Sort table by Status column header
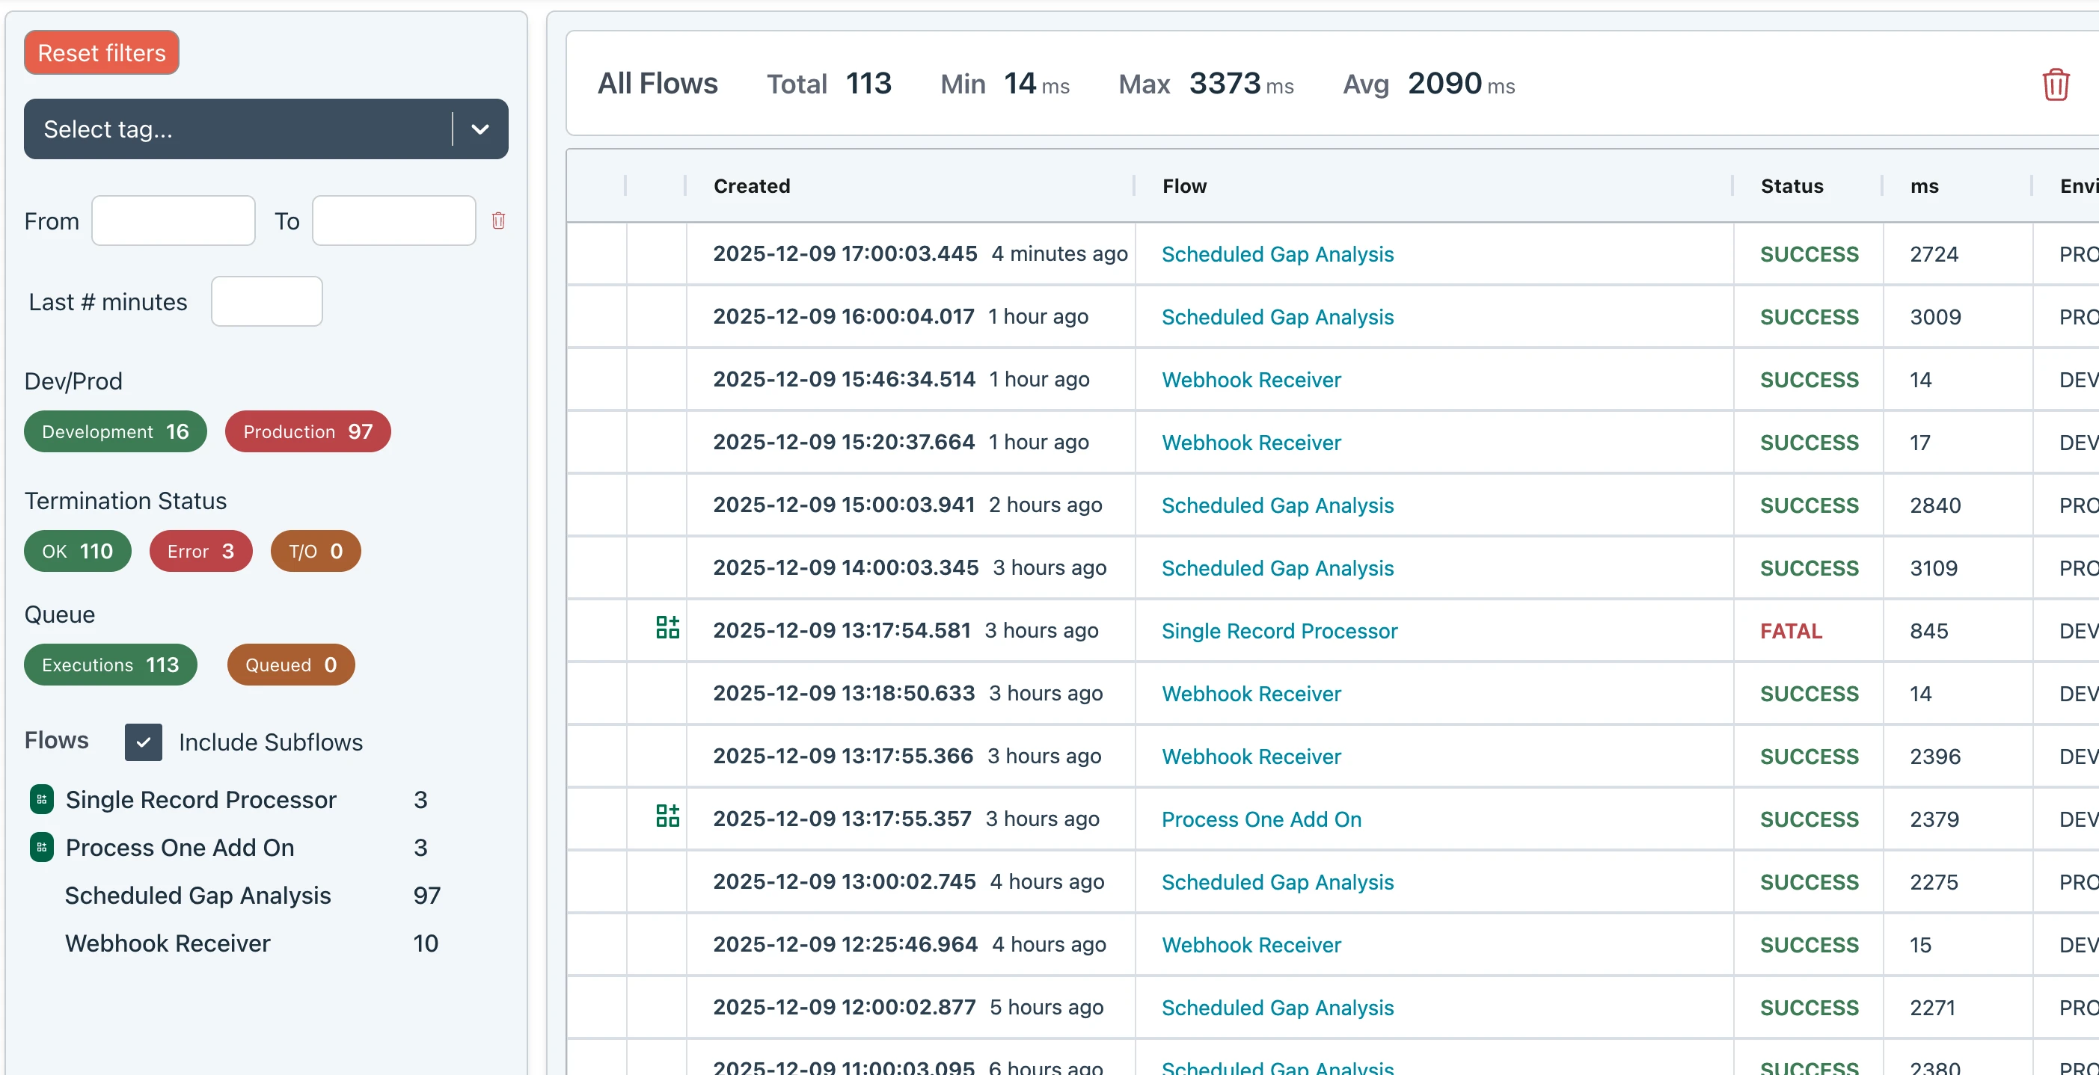This screenshot has height=1075, width=2099. click(1791, 186)
